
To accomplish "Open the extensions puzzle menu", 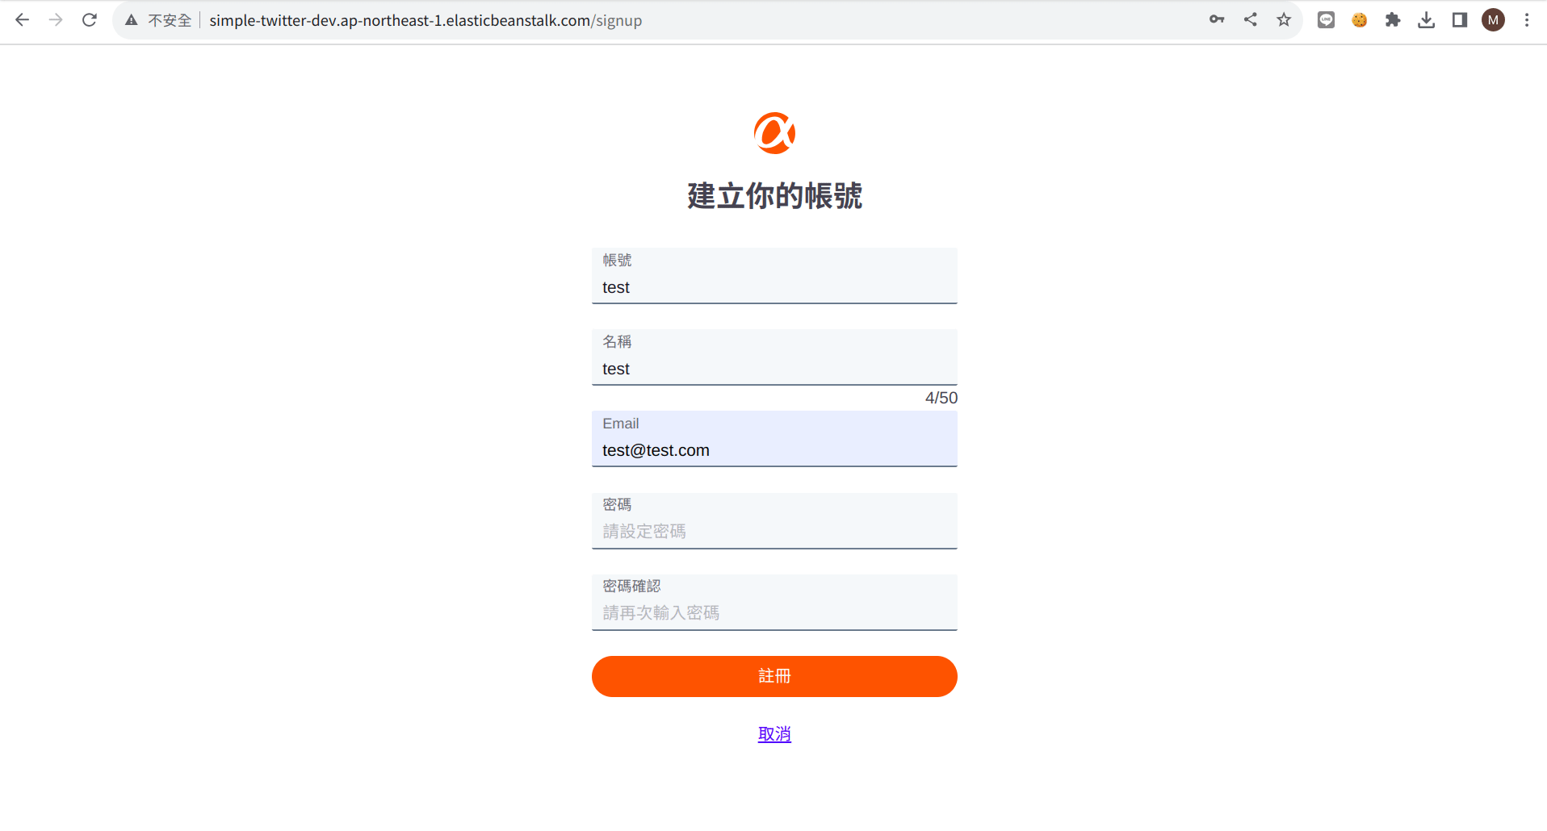I will (x=1393, y=20).
